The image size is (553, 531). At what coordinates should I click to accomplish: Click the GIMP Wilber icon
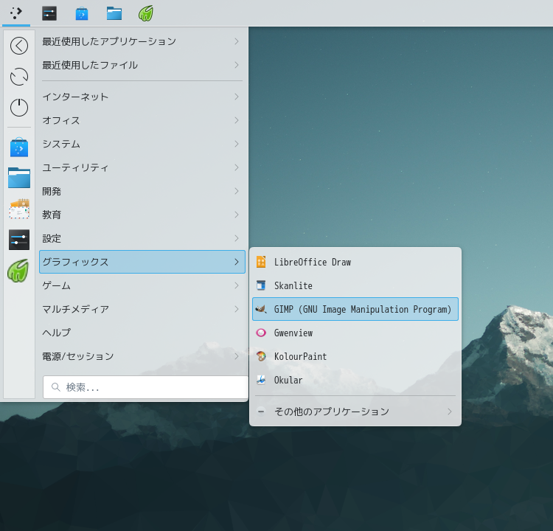(x=261, y=309)
